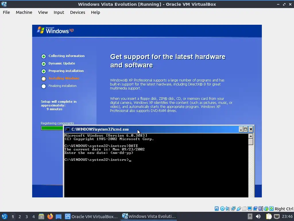The width and height of the screenshot is (294, 221).
Task: Click the show desktop icon on taskbar
Action: pyautogui.click(x=59, y=216)
